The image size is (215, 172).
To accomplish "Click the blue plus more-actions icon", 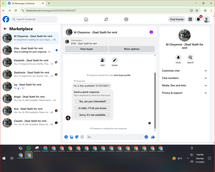I will (66, 137).
